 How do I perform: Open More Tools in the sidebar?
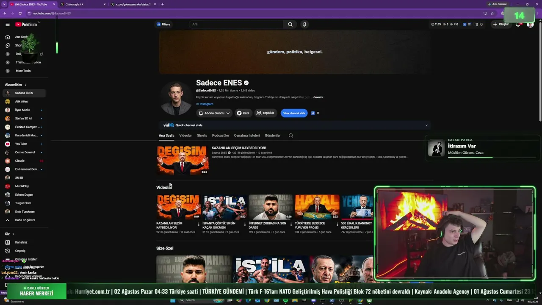tap(23, 71)
